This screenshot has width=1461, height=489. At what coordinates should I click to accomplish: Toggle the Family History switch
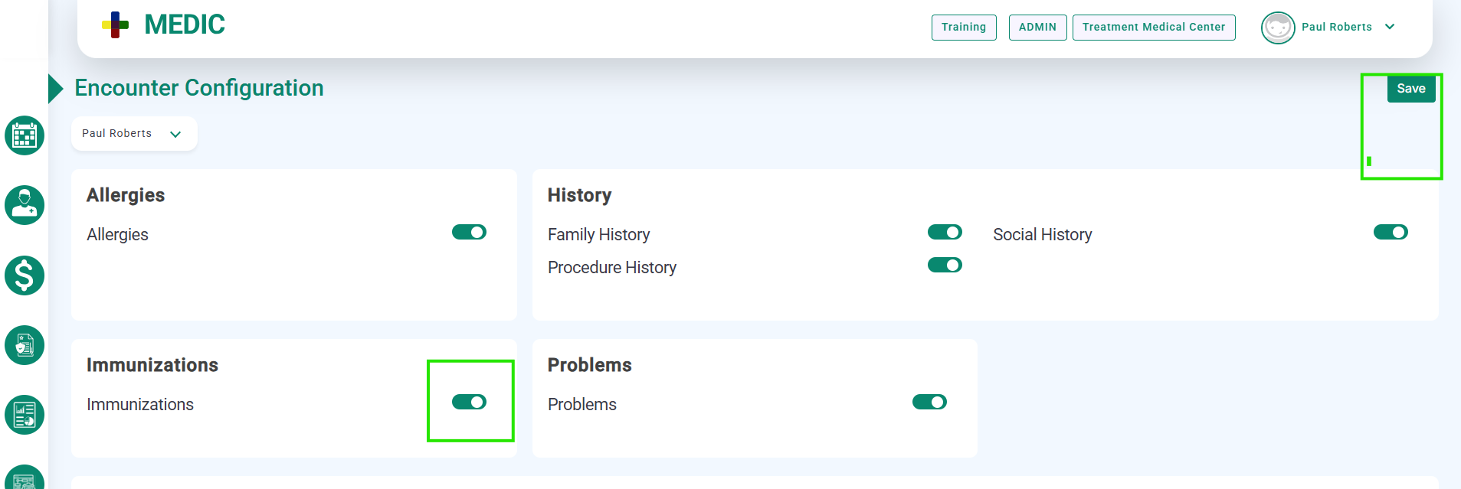[945, 232]
